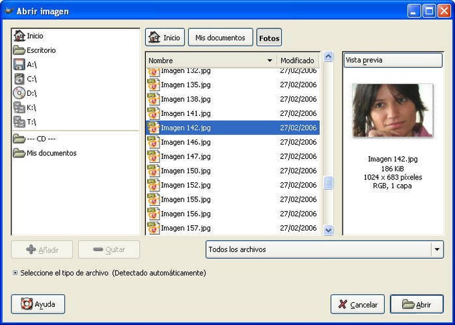The image size is (455, 325).
Task: Select the file name Imagen 147.jpg
Action: (x=186, y=156)
